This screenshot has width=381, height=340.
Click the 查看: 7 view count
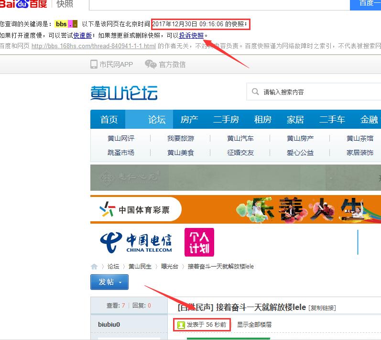point(116,306)
